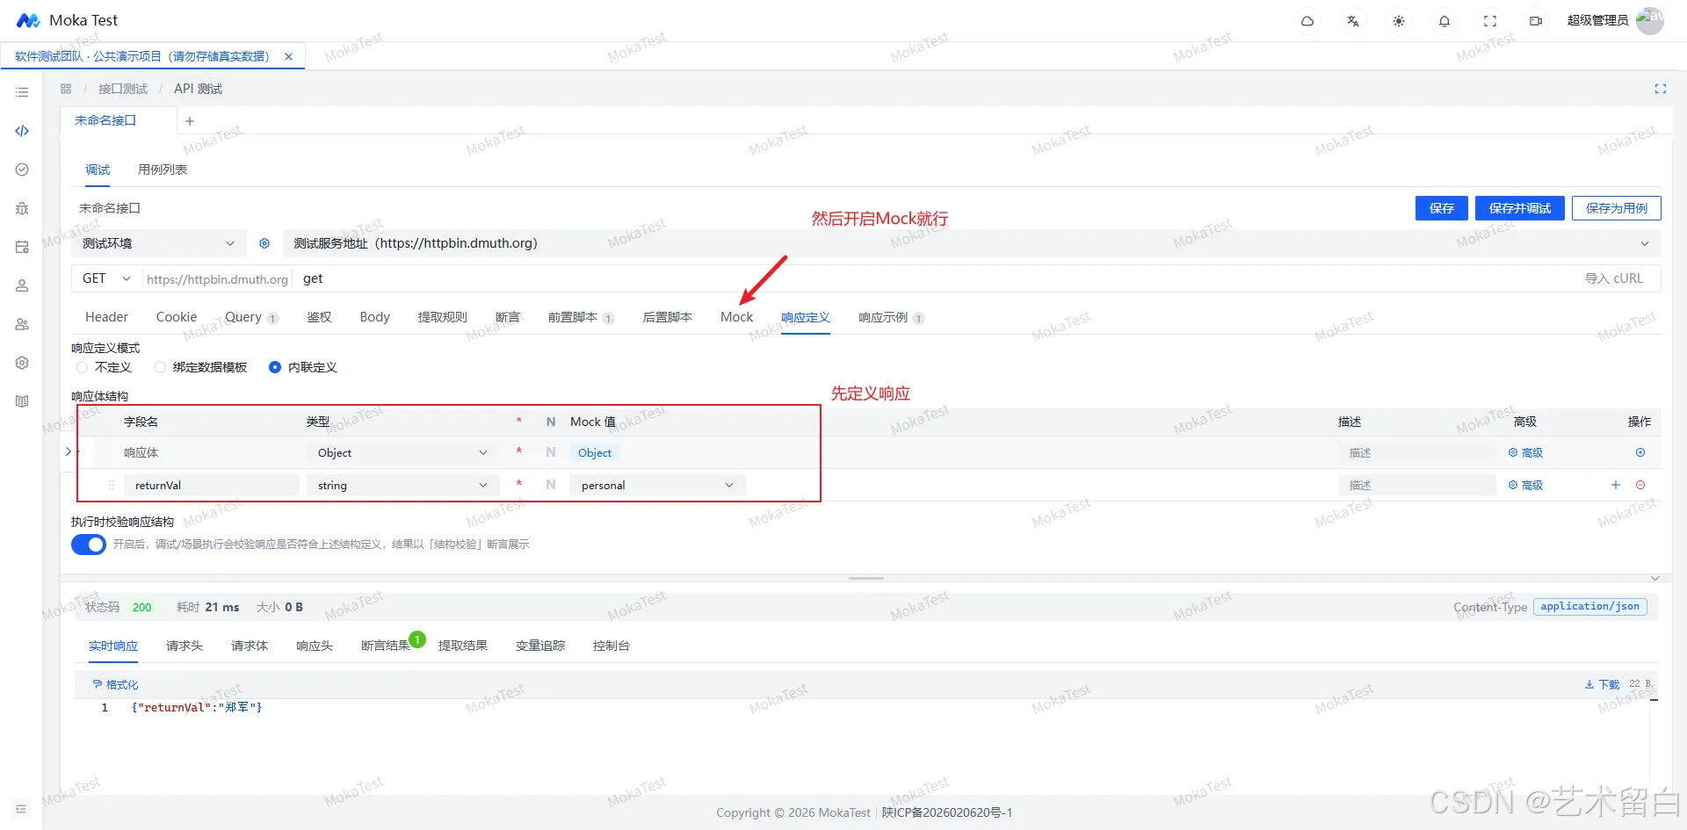Screen dimensions: 1687x830
Task: Click the top bar fullscreen icon
Action: pos(1490,21)
